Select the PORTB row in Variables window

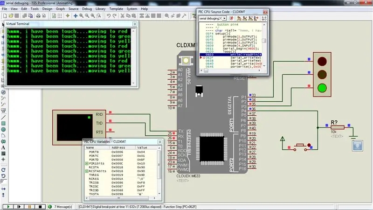point(121,152)
